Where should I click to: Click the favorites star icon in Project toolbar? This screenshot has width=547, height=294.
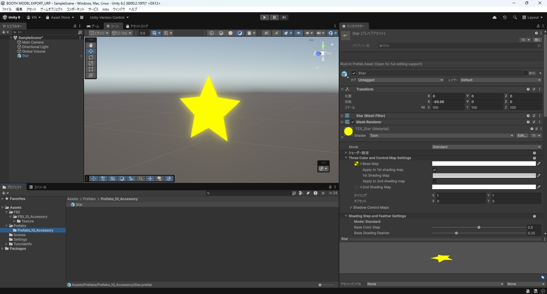[x=323, y=193]
